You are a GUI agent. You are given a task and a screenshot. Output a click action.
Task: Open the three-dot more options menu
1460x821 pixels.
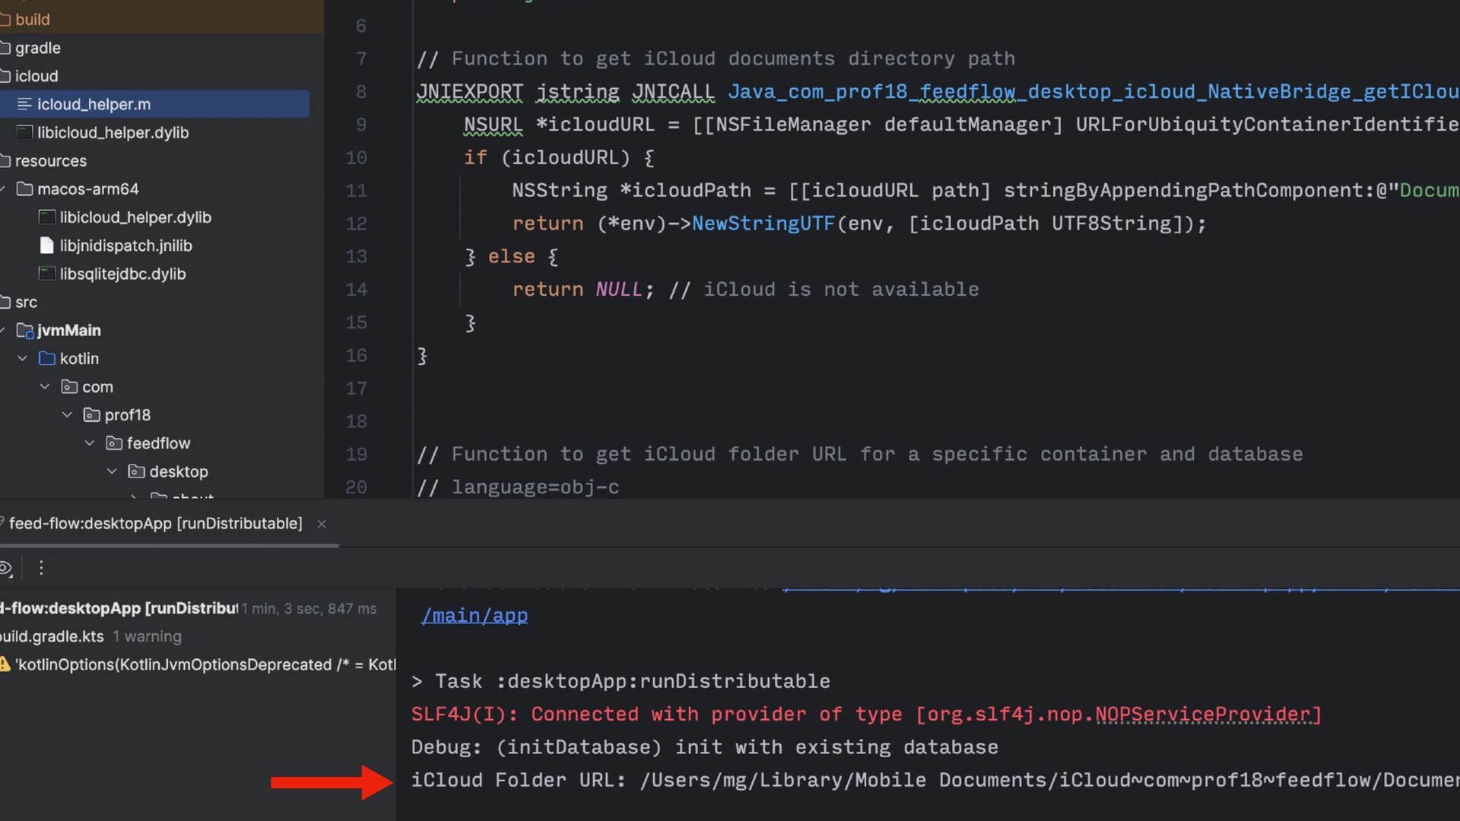point(41,568)
